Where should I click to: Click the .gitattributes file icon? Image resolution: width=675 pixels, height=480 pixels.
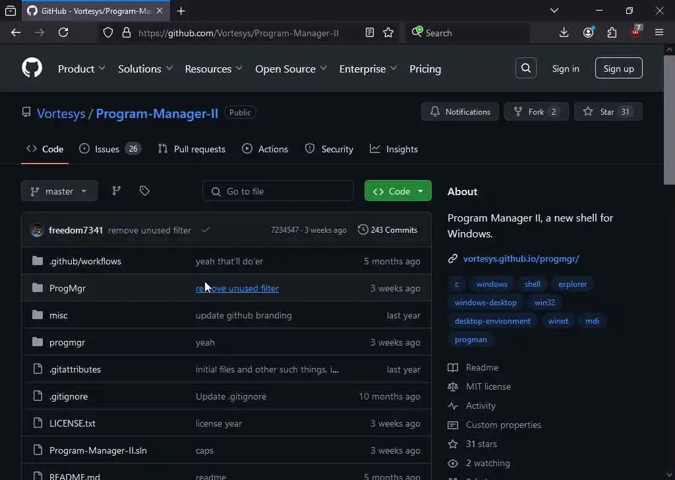pyautogui.click(x=38, y=369)
